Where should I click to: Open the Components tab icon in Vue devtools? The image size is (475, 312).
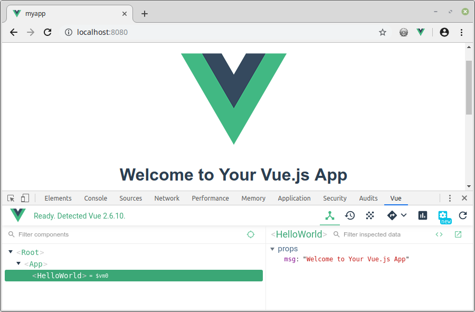click(330, 216)
